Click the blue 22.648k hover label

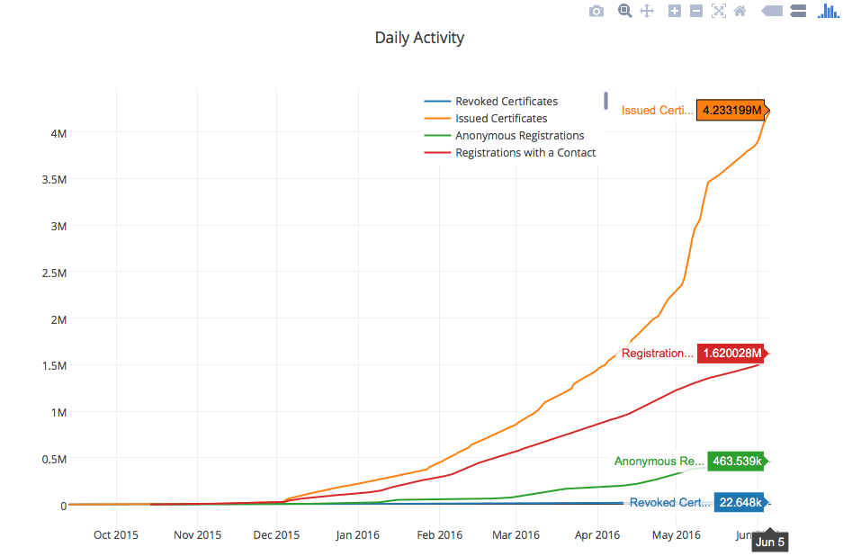click(x=740, y=502)
